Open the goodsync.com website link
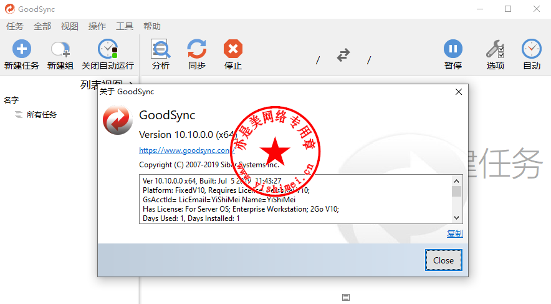Screen dimensions: 551x304 [x=186, y=150]
